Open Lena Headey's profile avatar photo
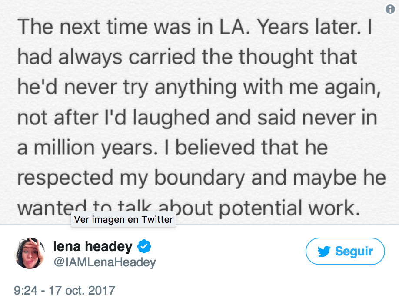 pyautogui.click(x=30, y=253)
